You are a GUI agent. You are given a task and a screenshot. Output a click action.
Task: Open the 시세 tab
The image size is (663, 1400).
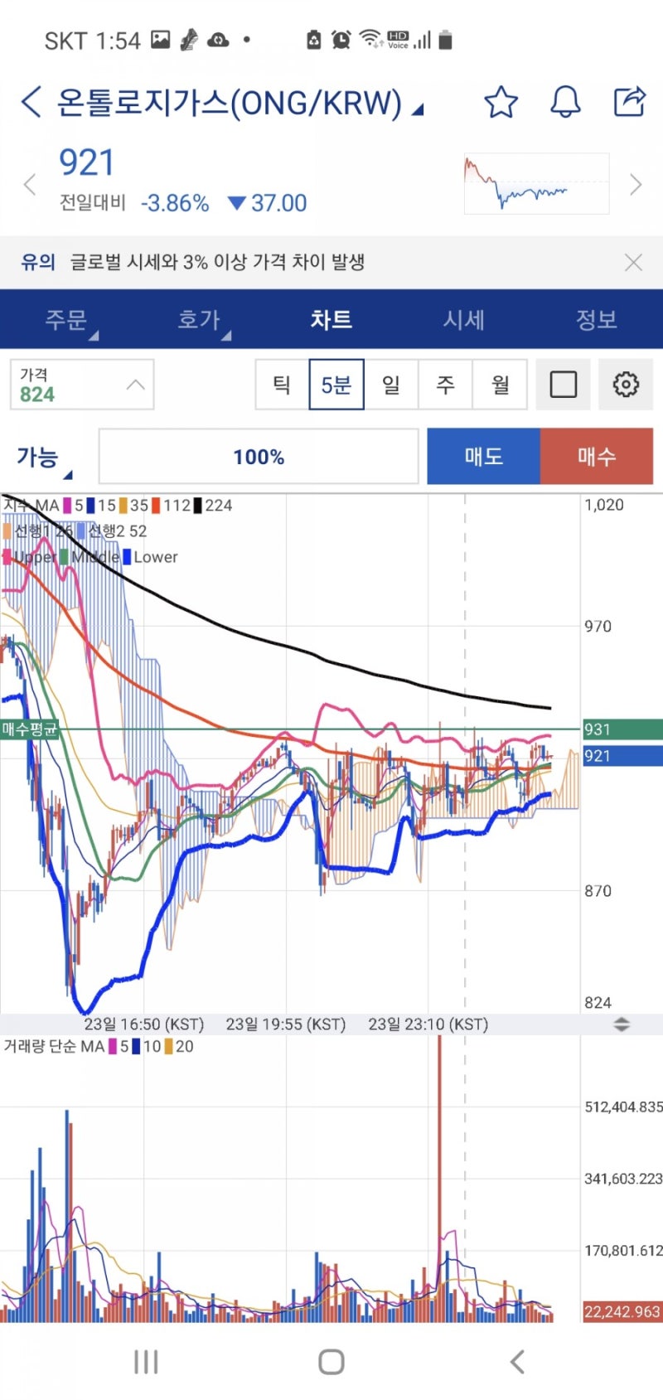pyautogui.click(x=464, y=320)
